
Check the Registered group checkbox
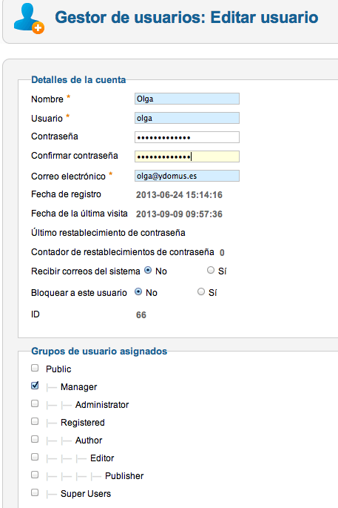click(35, 421)
